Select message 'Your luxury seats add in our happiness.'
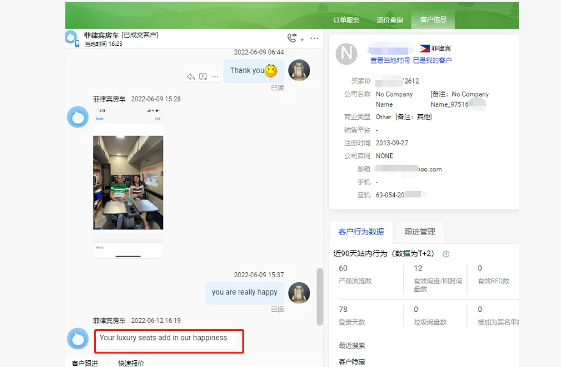 coord(164,338)
